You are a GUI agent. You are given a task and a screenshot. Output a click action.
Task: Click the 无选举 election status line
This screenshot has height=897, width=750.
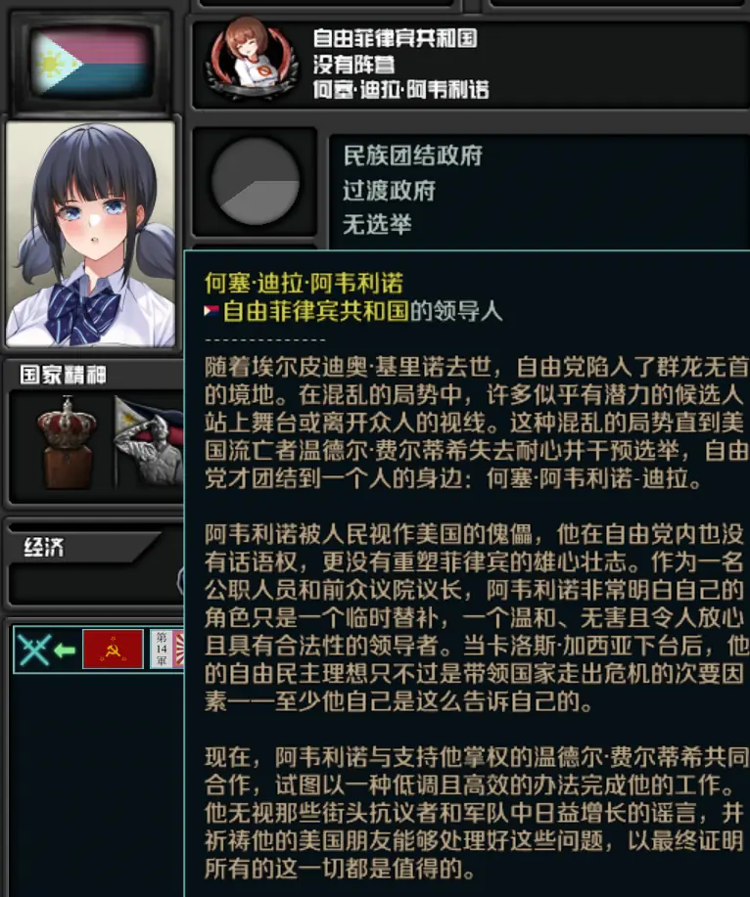377,224
